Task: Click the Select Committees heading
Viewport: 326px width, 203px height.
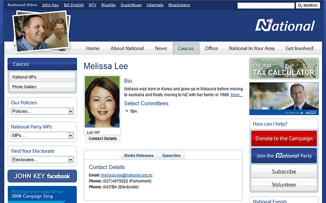Action: click(146, 104)
